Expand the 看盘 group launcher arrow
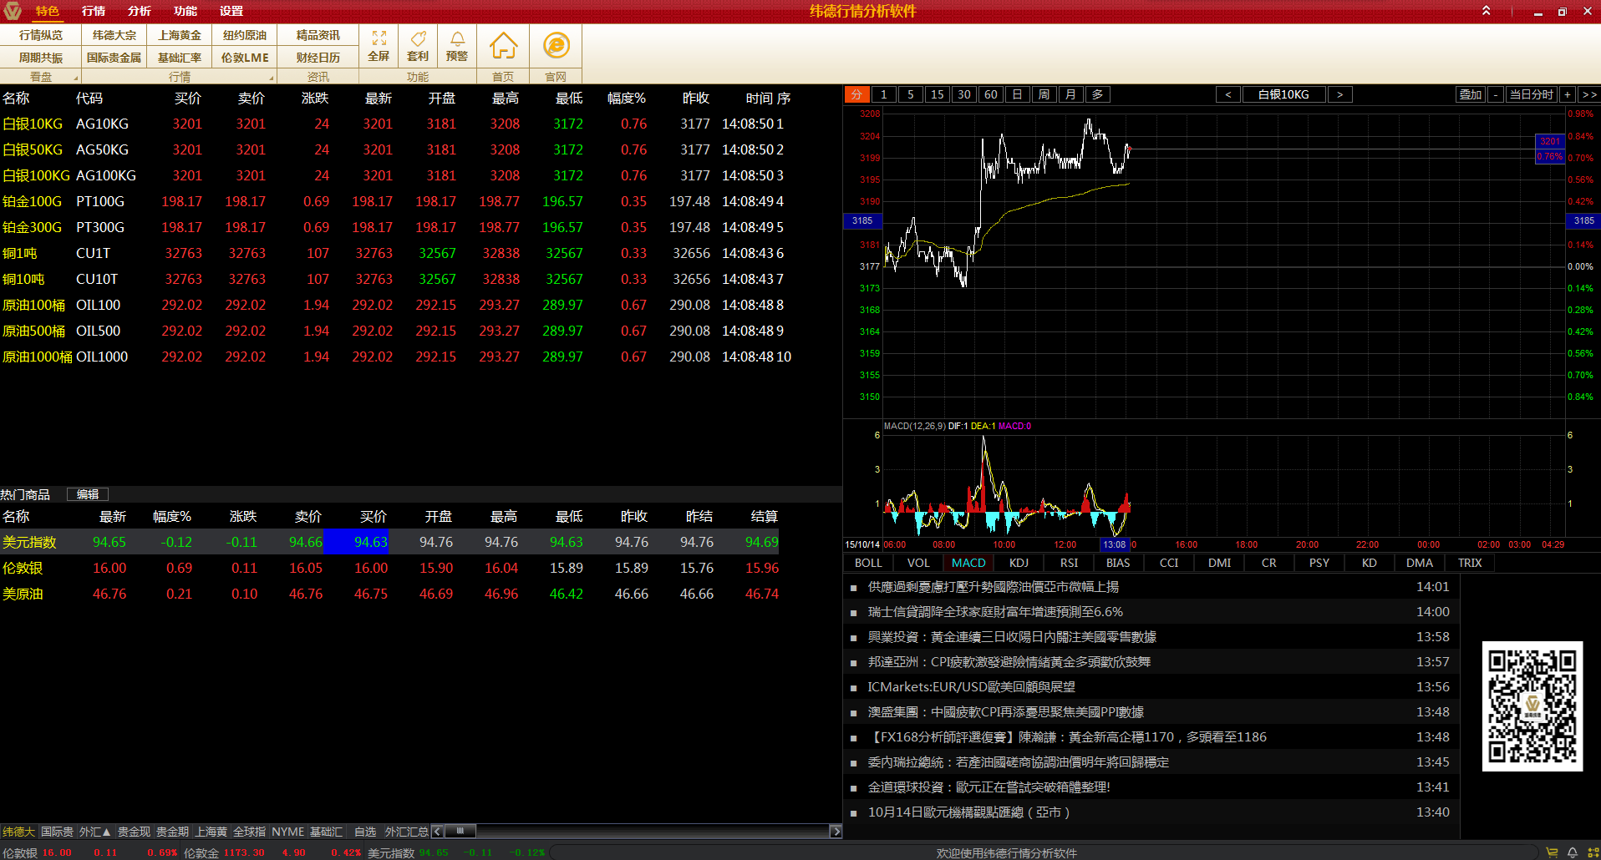 pyautogui.click(x=75, y=78)
